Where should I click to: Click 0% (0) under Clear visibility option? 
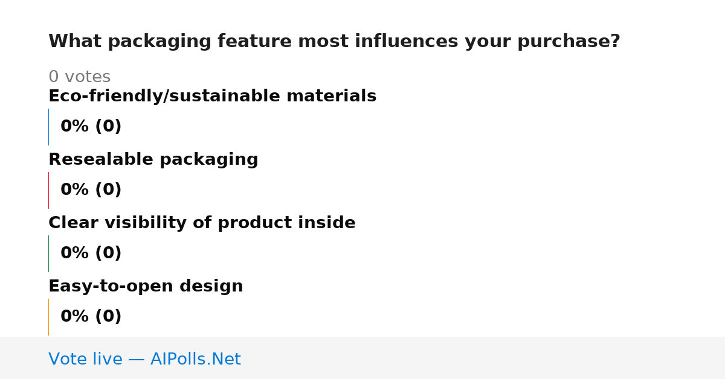[91, 253]
